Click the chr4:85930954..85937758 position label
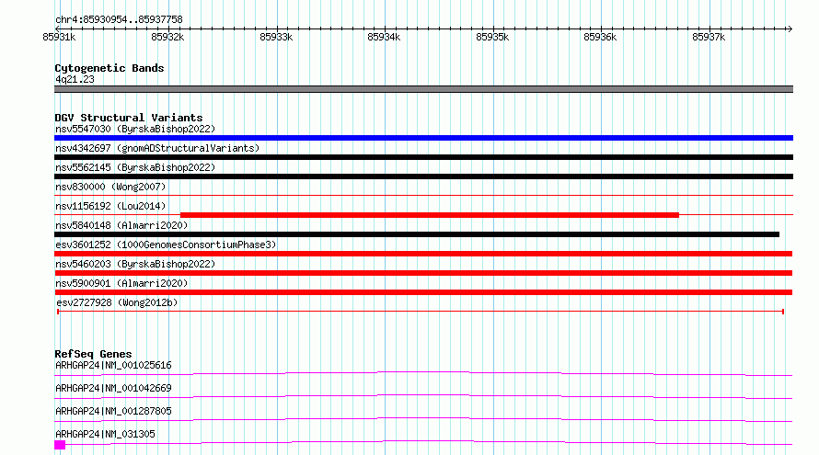Screen dimensions: 819x455 (119, 20)
